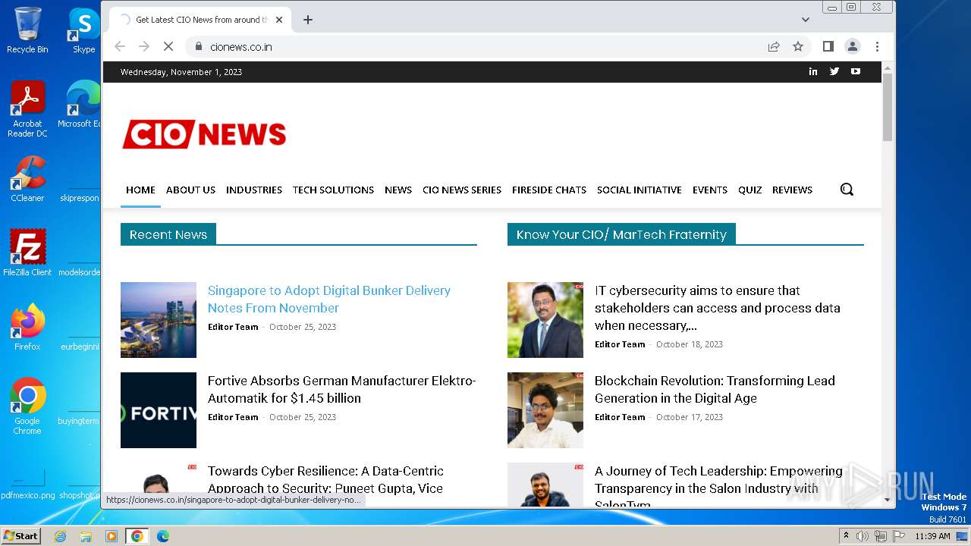Click the page vertical scrollbar thumb
The height and width of the screenshot is (546, 971).
click(888, 107)
